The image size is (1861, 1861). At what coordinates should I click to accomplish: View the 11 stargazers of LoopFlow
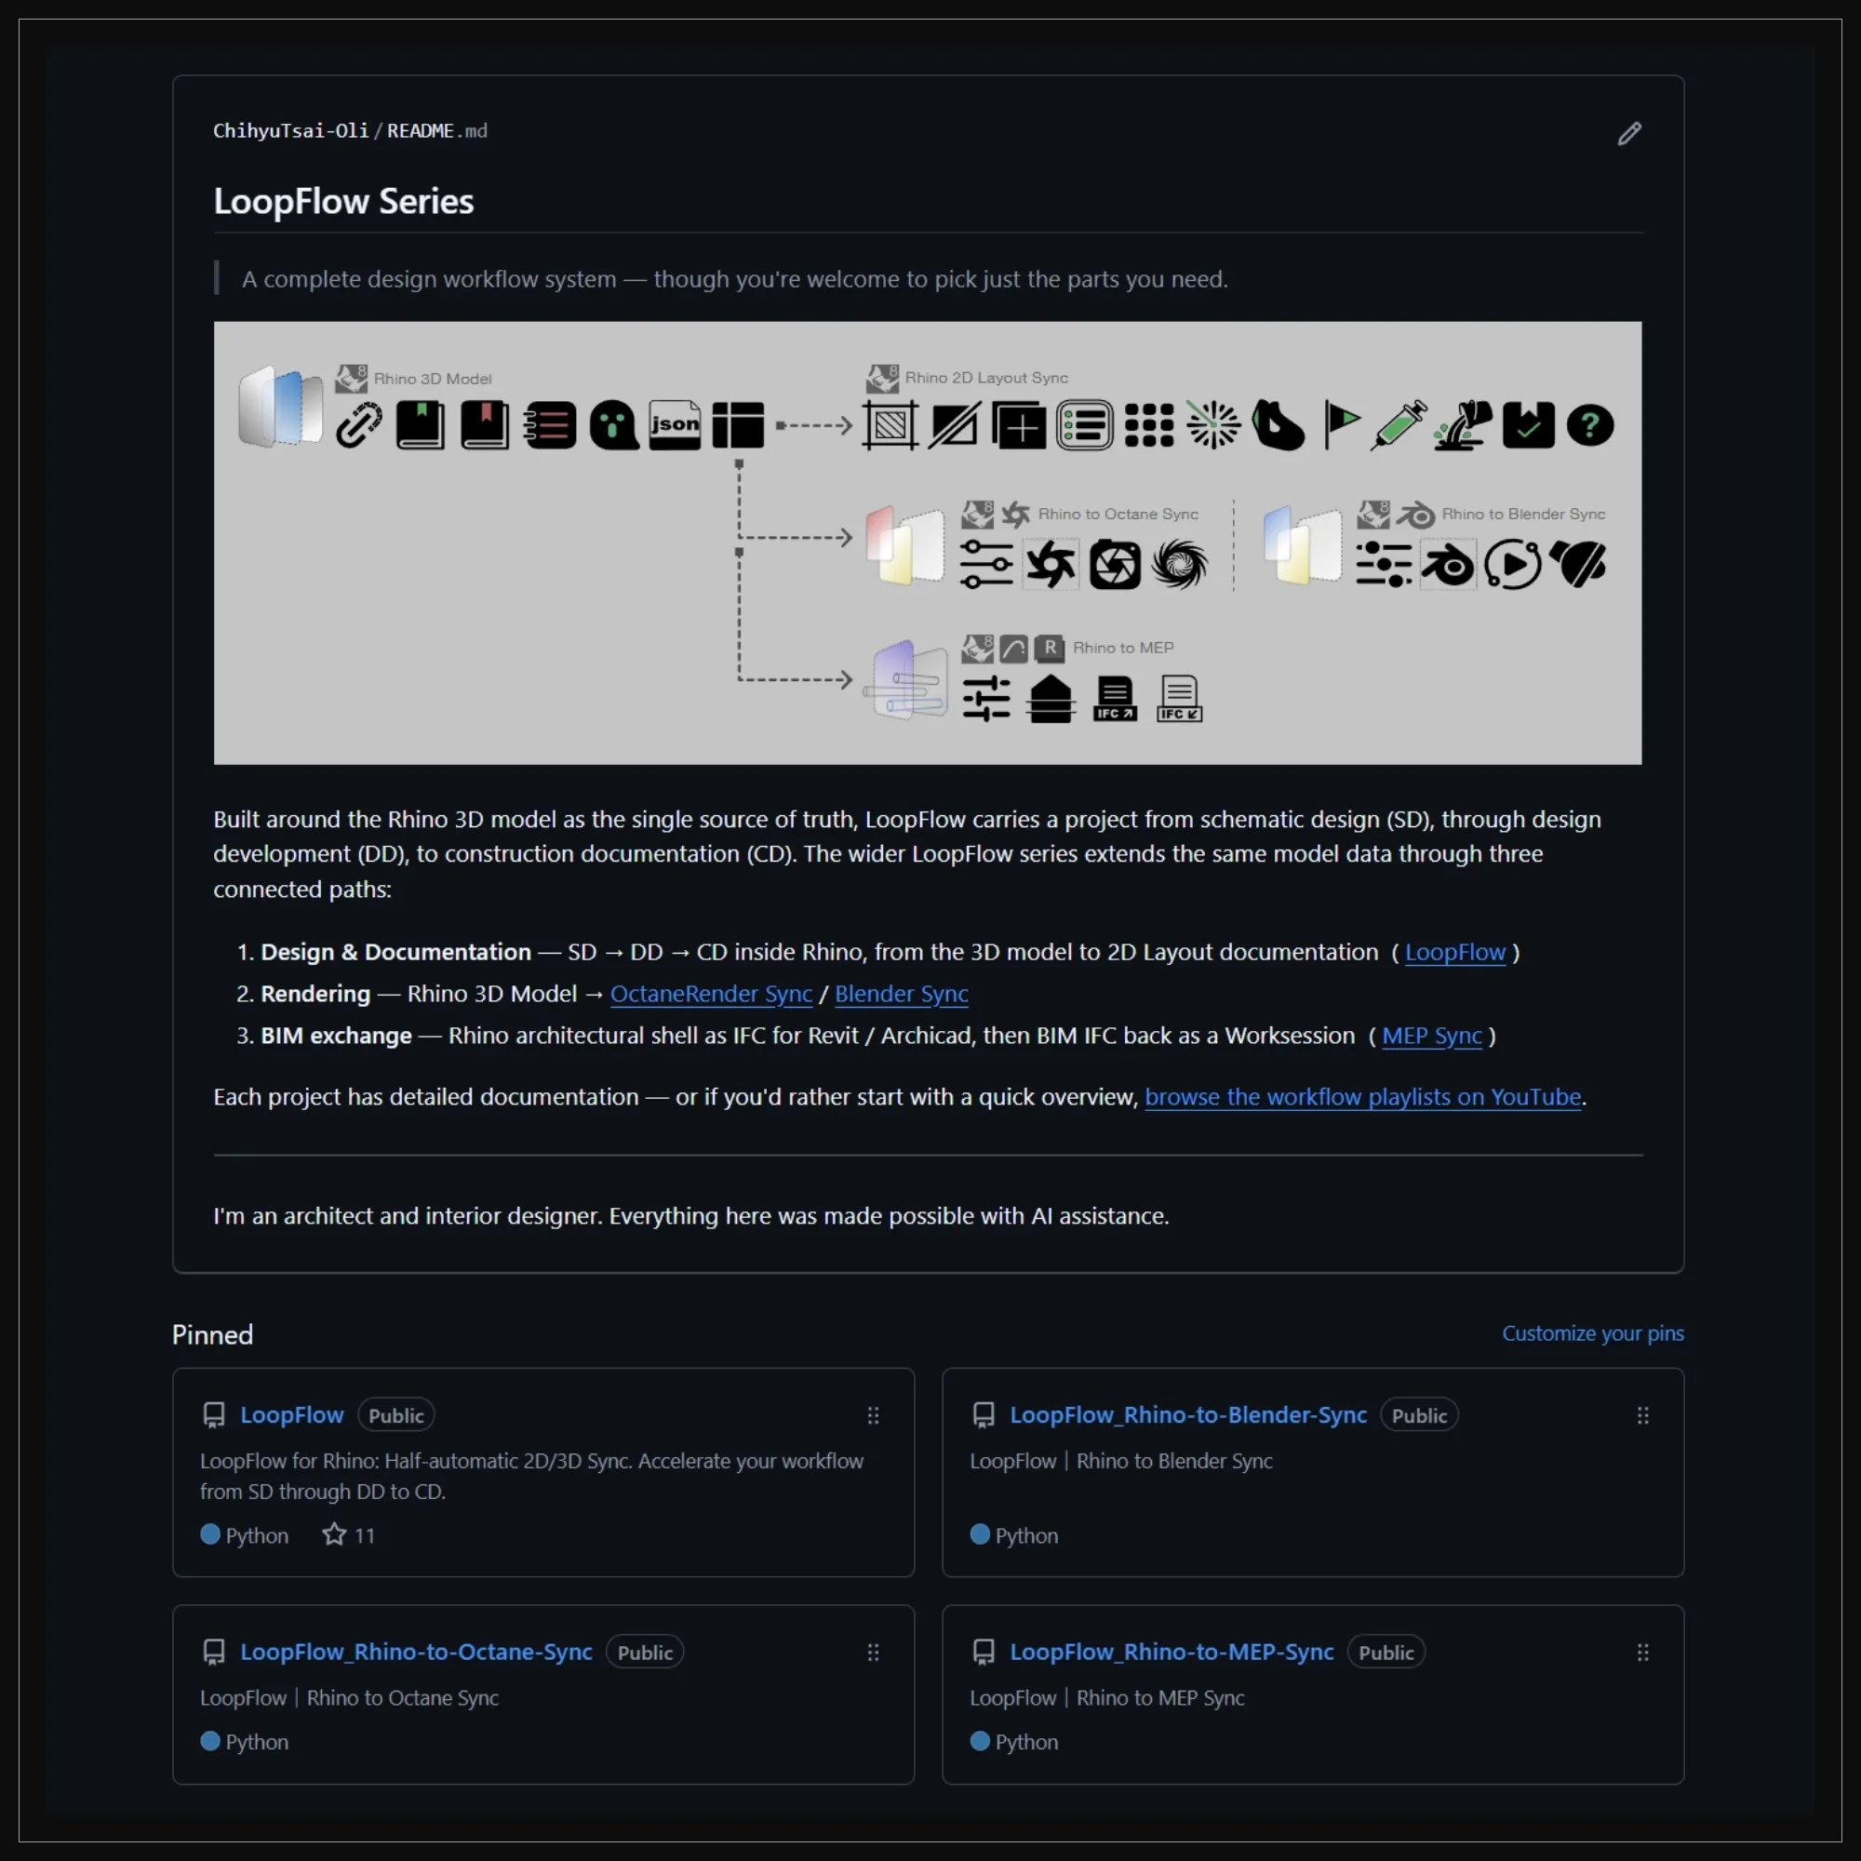click(x=349, y=1534)
